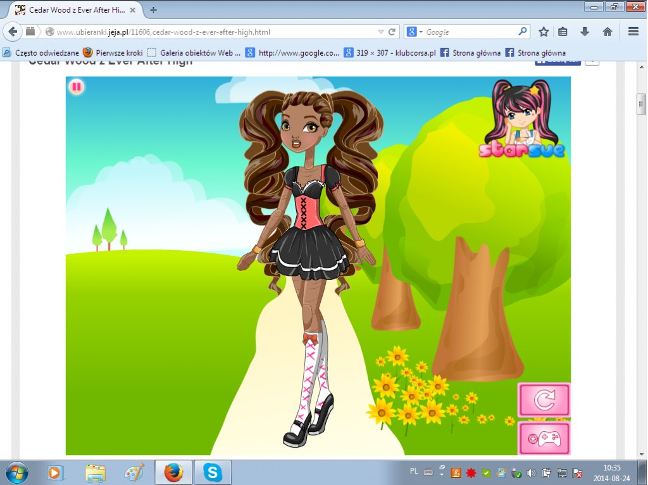Click the network tray icon

562,472
